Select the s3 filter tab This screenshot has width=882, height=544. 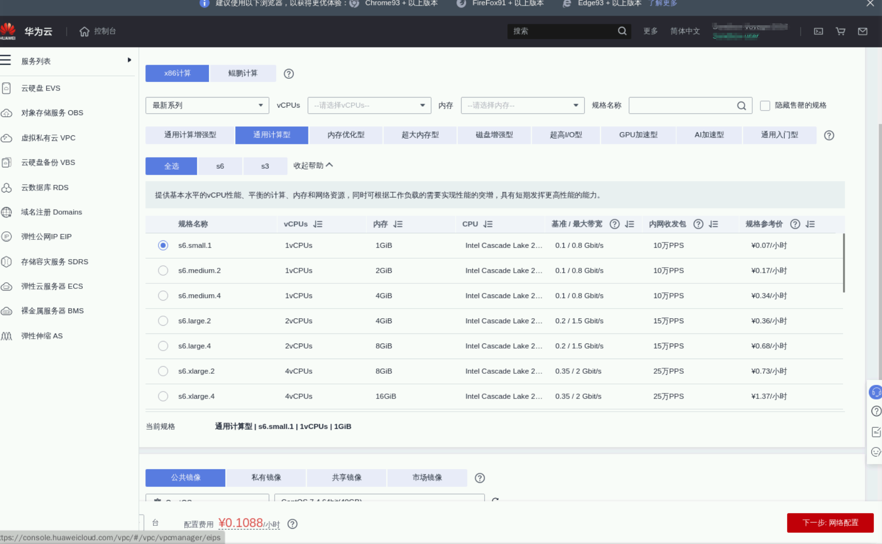pos(265,166)
